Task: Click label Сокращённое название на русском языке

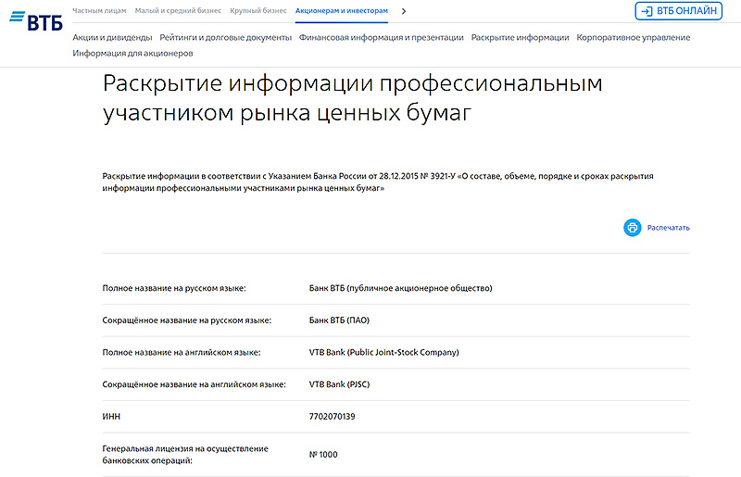Action: 187,320
